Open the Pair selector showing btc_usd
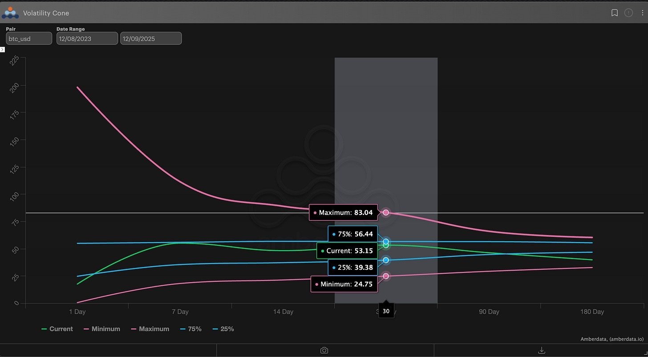 pyautogui.click(x=28, y=38)
